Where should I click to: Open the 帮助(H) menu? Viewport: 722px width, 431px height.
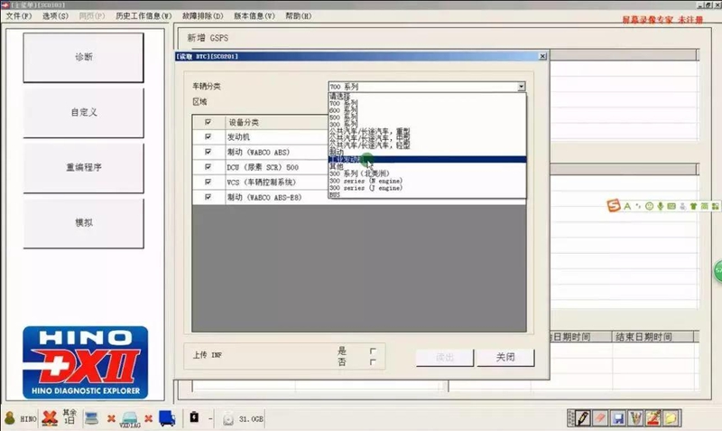coord(299,17)
